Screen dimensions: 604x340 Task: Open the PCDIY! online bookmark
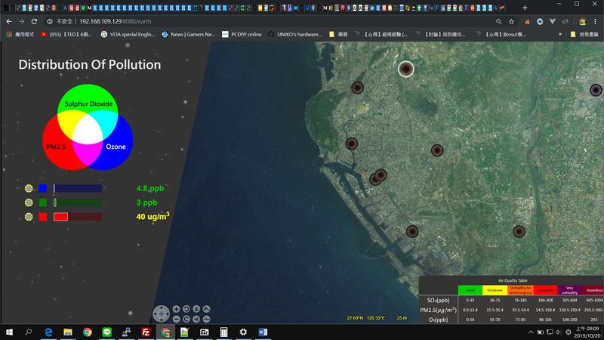click(x=242, y=35)
